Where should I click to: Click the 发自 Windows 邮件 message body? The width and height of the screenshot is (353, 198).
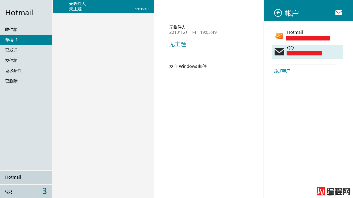point(188,66)
